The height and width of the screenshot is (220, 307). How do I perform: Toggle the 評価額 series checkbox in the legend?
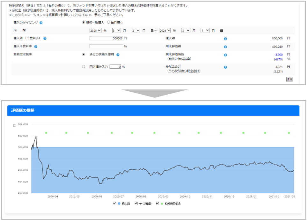[136, 203]
